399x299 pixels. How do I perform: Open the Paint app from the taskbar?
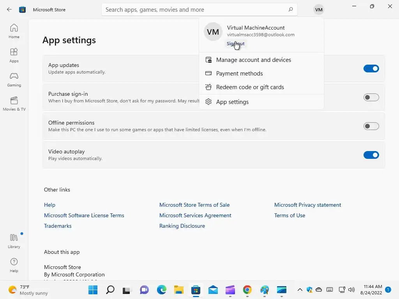coord(265,290)
